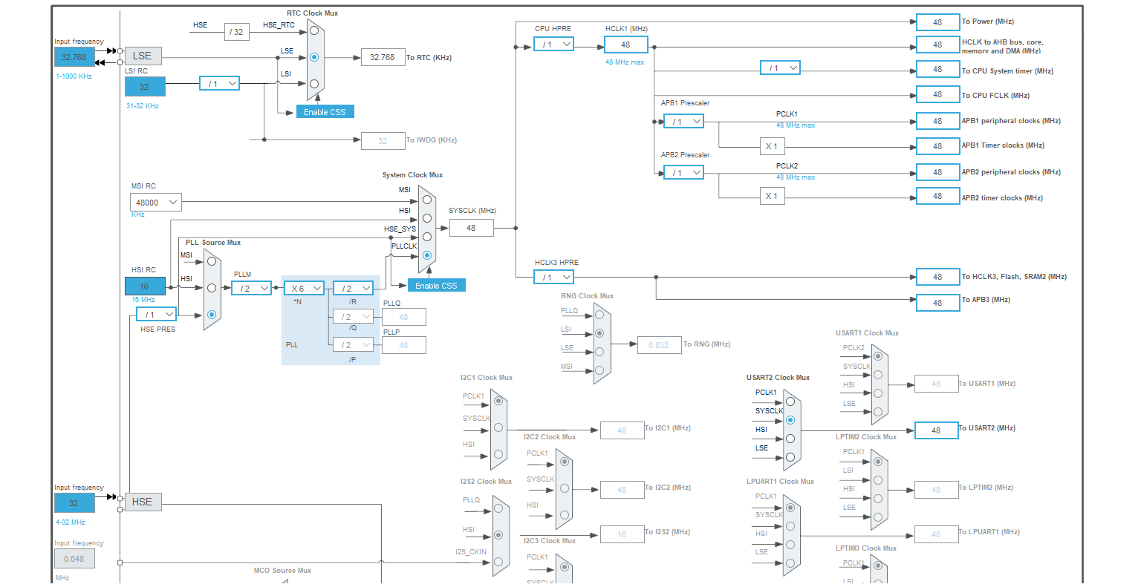Select HSI source in System Clock Mux

pos(427,218)
